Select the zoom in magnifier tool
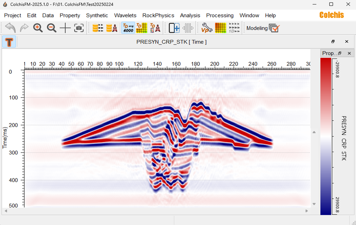Image resolution: width=356 pixels, height=225 pixels. (x=38, y=28)
